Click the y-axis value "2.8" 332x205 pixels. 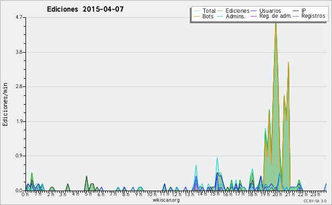coord(19,86)
